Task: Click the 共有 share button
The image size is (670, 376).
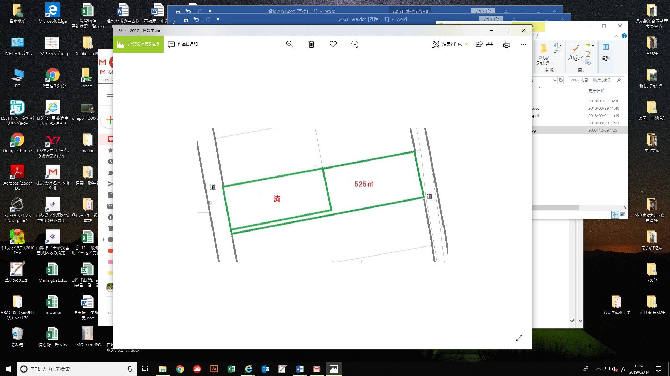Action: click(x=485, y=44)
